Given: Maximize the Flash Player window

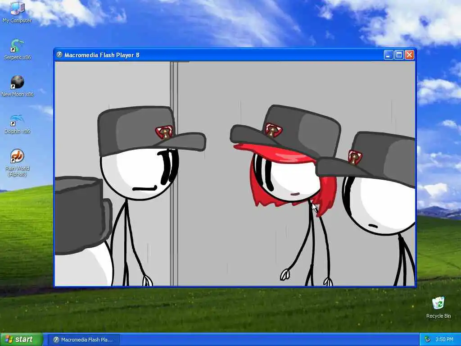Looking at the screenshot, I should [399, 55].
